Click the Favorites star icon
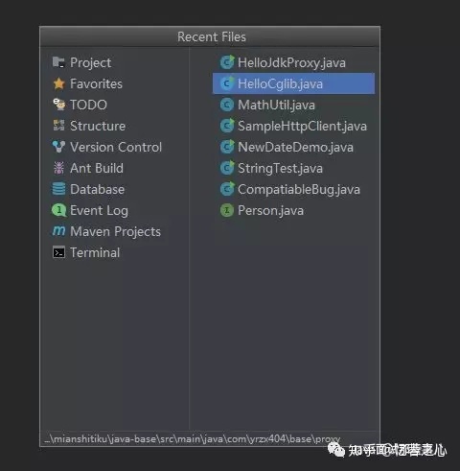Screen dimensions: 460x471 [58, 83]
